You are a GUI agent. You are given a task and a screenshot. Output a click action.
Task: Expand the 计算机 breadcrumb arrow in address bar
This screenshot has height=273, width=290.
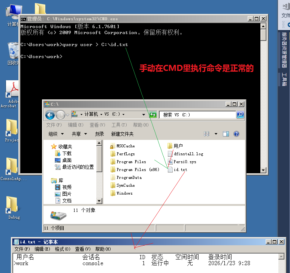coord(101,115)
